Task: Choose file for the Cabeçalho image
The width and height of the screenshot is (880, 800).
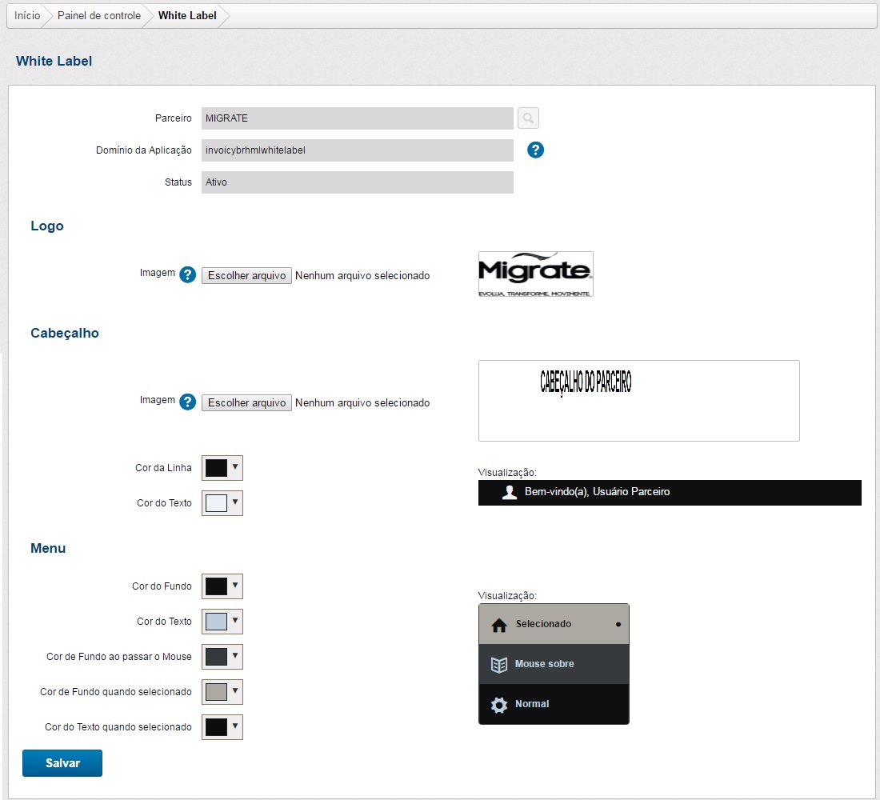Action: pos(246,402)
